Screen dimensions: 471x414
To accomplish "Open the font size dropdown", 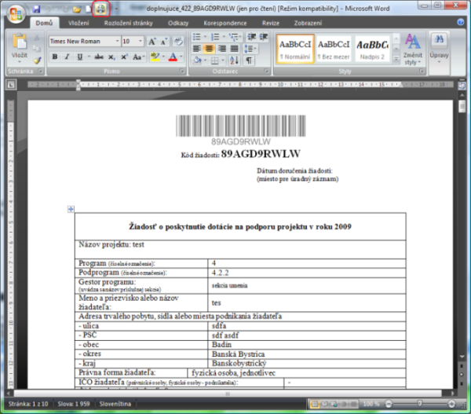I will click(141, 41).
